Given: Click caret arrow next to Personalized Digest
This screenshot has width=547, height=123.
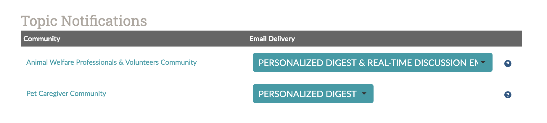Looking at the screenshot, I should (364, 94).
